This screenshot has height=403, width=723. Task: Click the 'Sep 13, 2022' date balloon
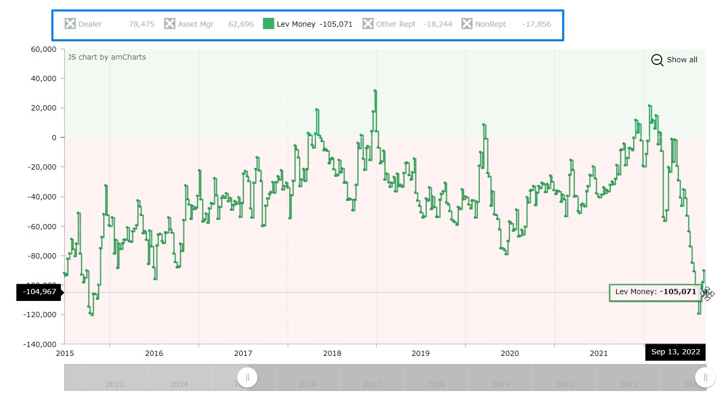(x=675, y=352)
